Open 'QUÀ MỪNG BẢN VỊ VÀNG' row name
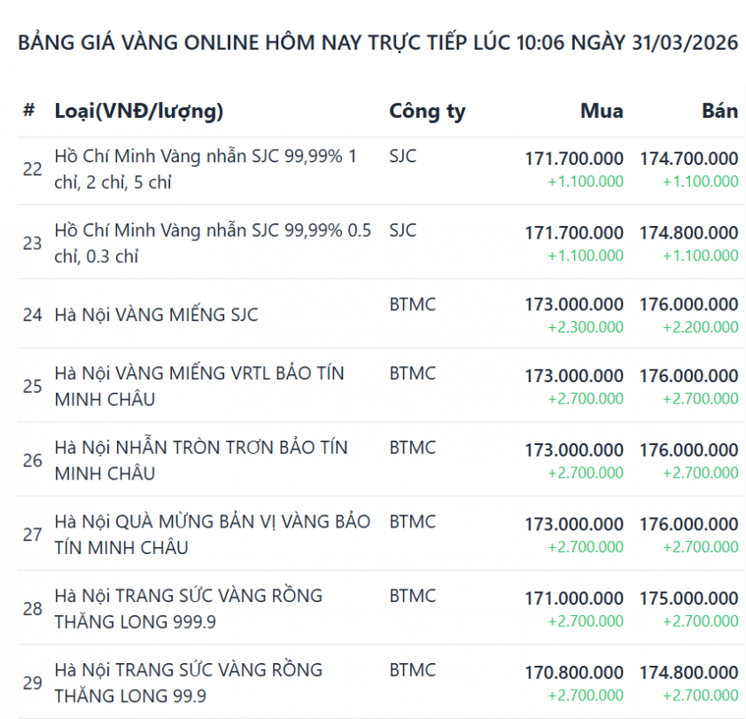746x719 pixels. (212, 534)
